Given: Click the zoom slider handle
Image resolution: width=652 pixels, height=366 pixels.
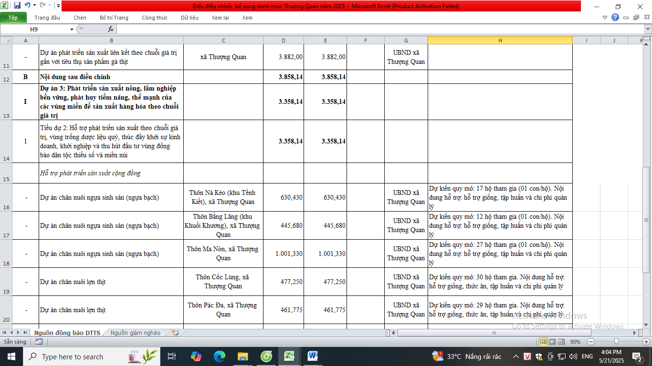Looking at the screenshot, I should point(617,342).
